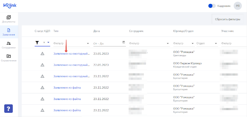
Task: Click warning icon in the Заявление на ежегодный 23.11.2022 row
Action: pyautogui.click(x=42, y=76)
